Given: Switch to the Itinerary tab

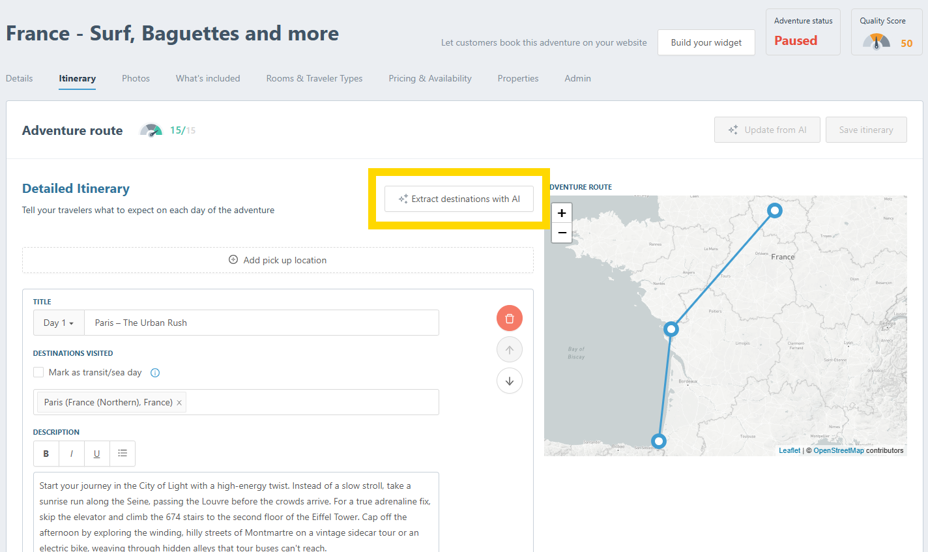Looking at the screenshot, I should coord(78,78).
